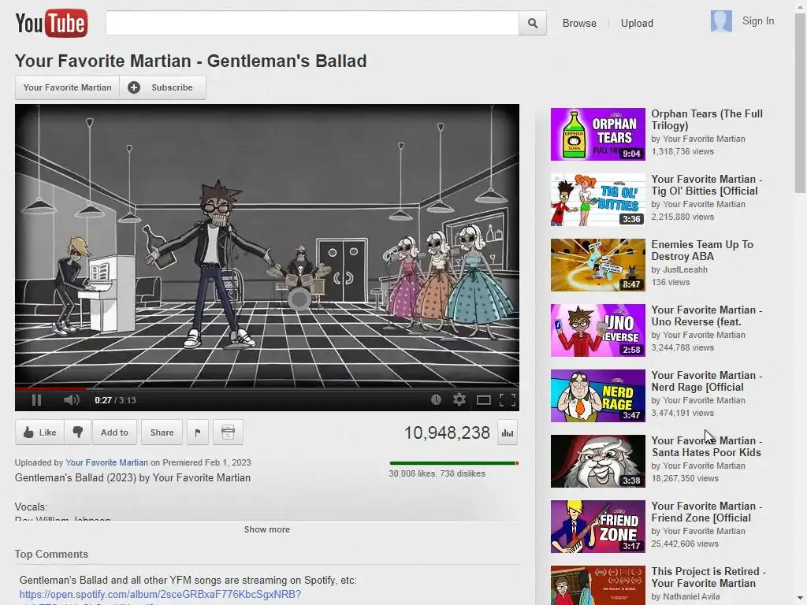Open the Nerd Rage thumbnail
Screen dimensions: 807x605
coord(597,395)
